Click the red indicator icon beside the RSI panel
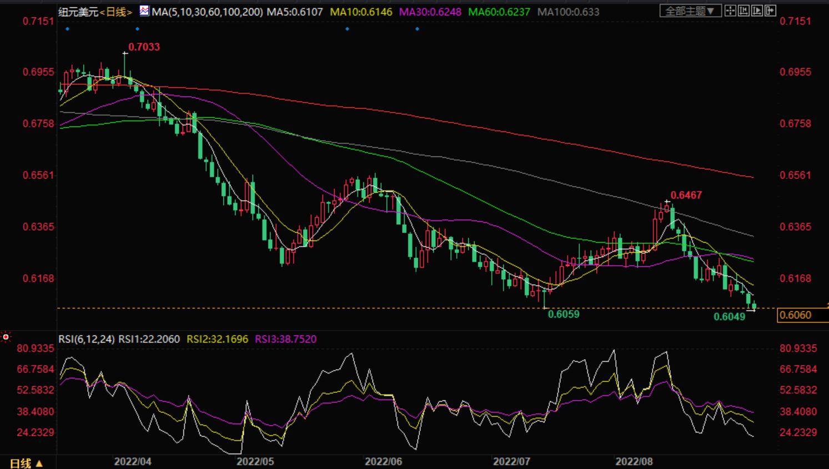829x469 pixels. [6, 337]
